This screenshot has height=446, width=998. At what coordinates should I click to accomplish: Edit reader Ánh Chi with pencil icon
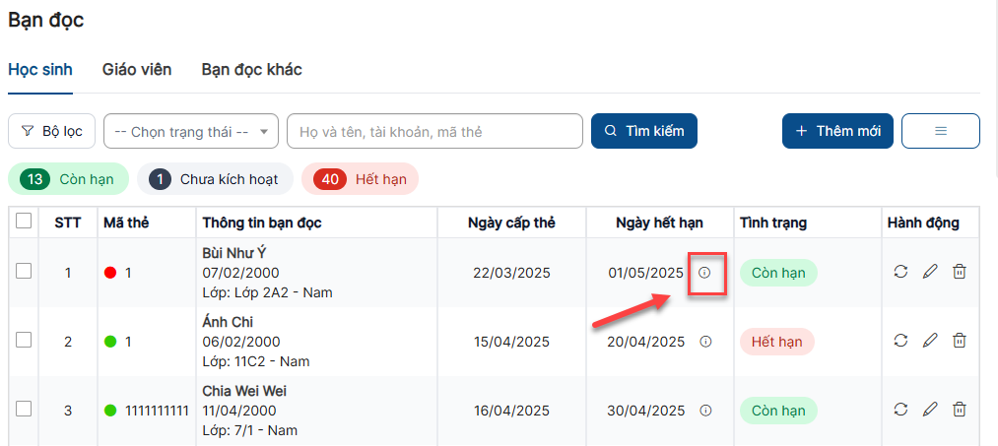click(930, 341)
